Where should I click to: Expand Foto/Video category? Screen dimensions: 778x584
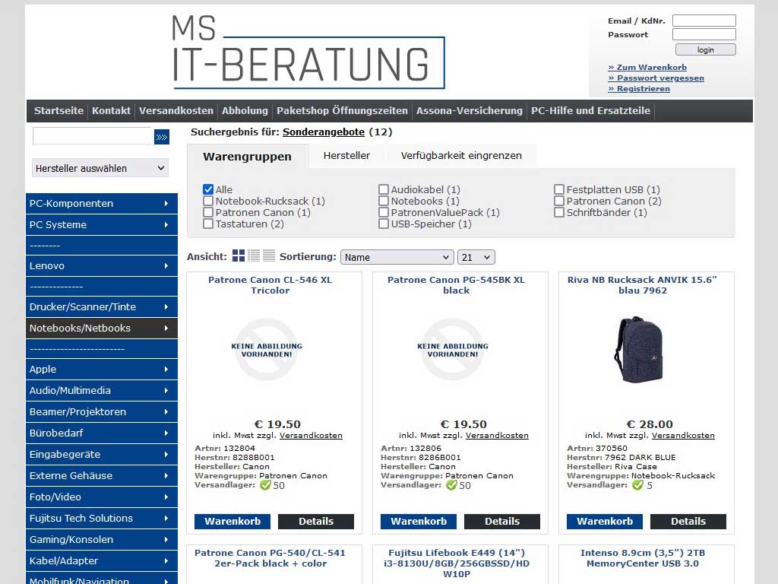click(x=102, y=497)
